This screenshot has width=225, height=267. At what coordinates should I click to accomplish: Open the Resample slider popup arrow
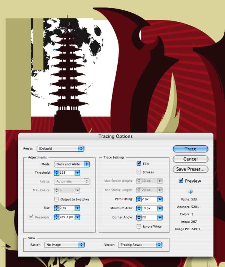[78, 217]
